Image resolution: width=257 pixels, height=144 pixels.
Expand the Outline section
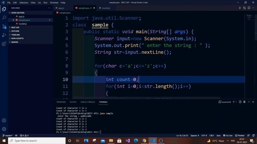coord(31,31)
